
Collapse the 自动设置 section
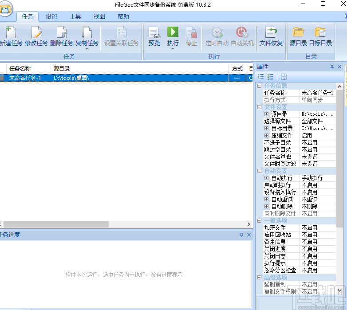260,171
